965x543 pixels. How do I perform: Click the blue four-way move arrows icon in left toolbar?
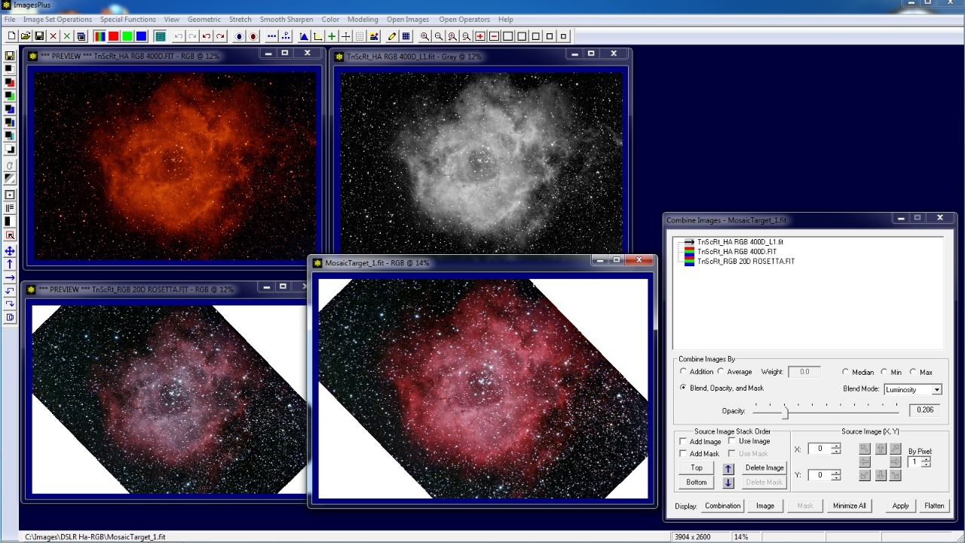coord(10,251)
